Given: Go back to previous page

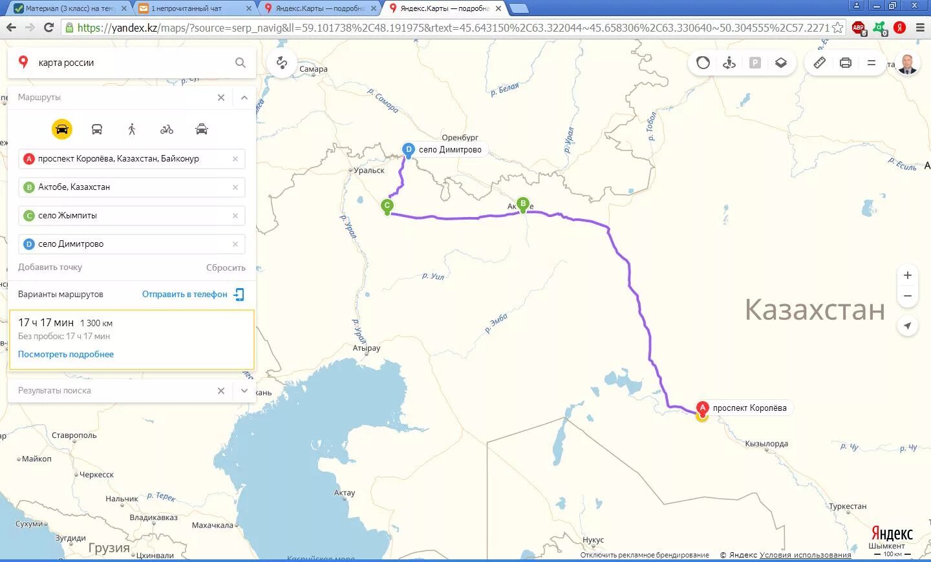Looking at the screenshot, I should 11,28.
